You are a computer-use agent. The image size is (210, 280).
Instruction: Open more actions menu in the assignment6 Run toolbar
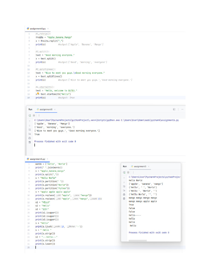point(39,116)
